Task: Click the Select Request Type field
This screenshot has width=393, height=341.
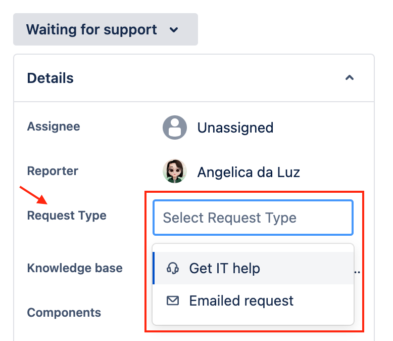Action: pyautogui.click(x=253, y=218)
